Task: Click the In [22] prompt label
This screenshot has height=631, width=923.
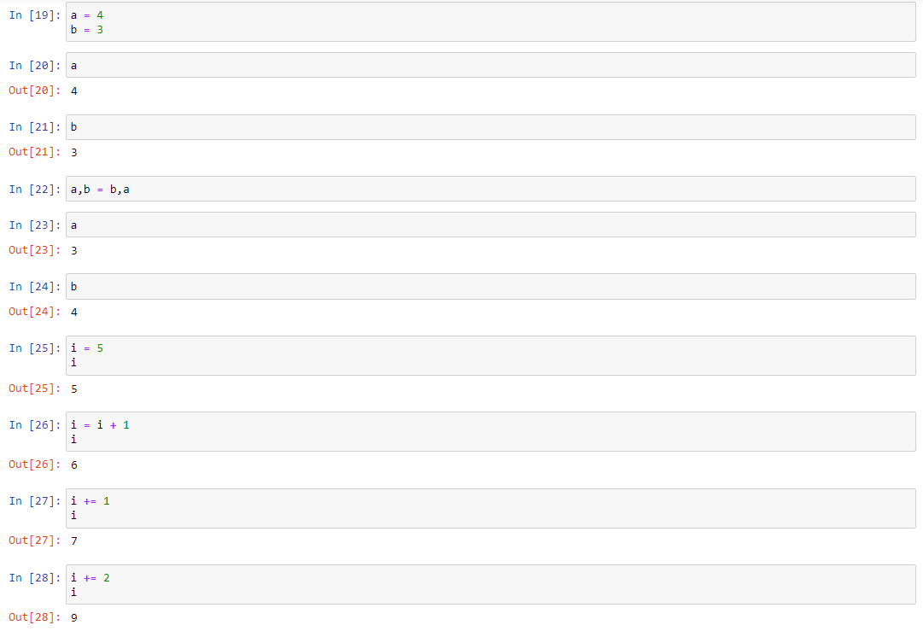Action: [x=35, y=189]
